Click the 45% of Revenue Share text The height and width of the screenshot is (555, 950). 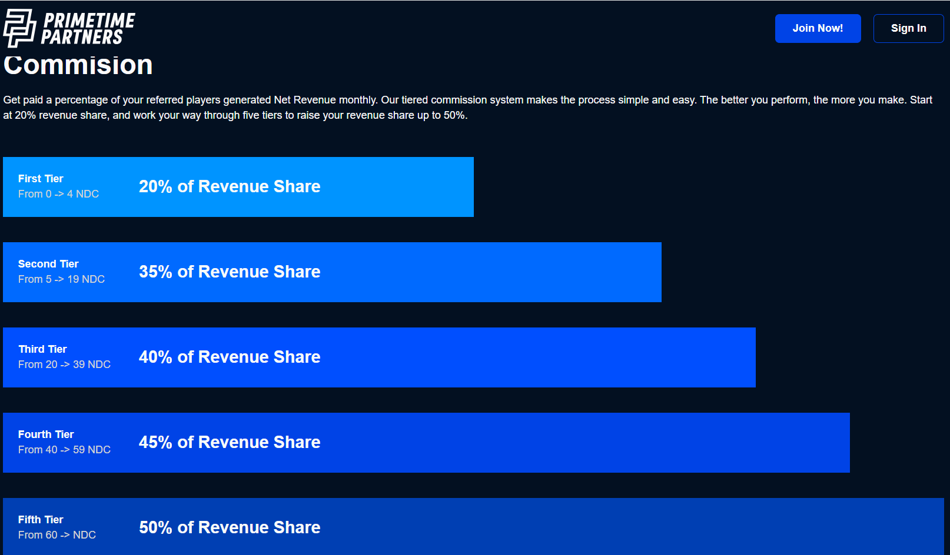(x=230, y=442)
